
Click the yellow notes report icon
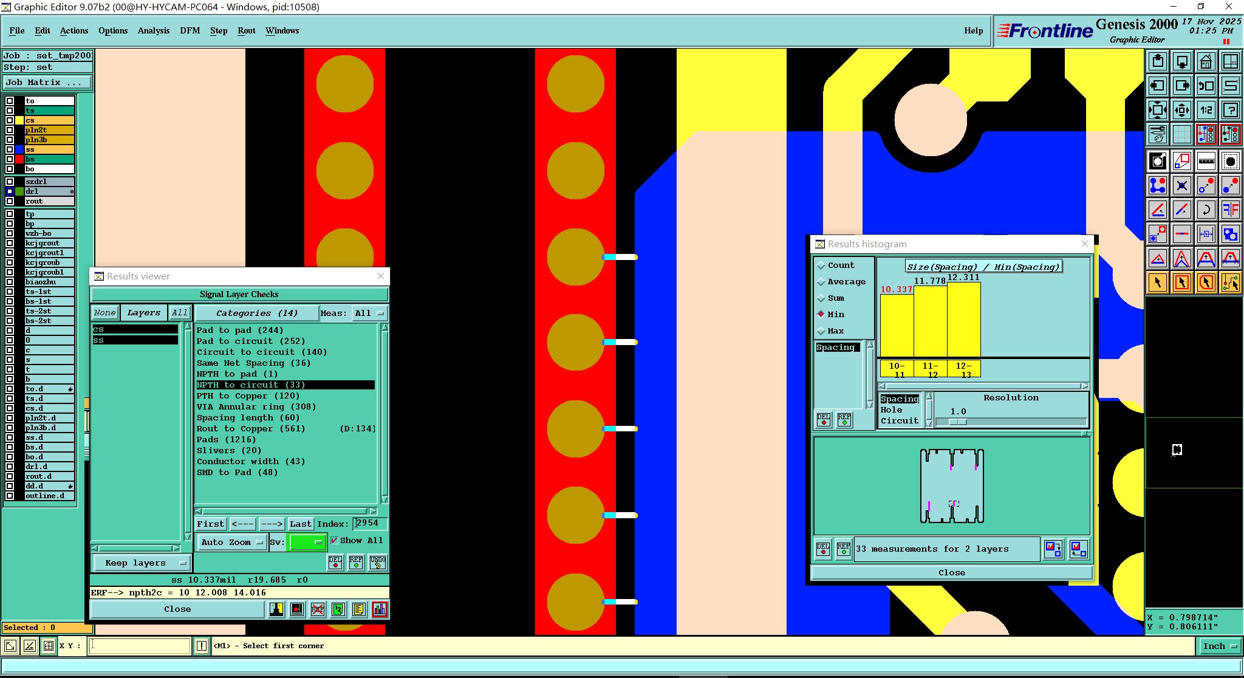tap(359, 609)
